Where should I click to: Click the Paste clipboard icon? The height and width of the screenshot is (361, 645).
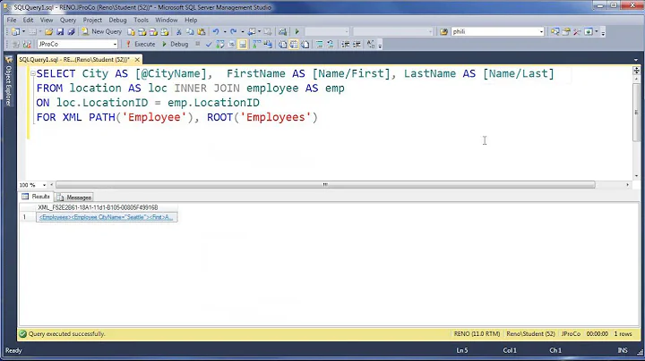pyautogui.click(x=202, y=31)
